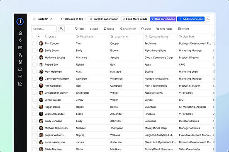
Task: Check the Robert Box row checkbox
Action: tap(34, 64)
